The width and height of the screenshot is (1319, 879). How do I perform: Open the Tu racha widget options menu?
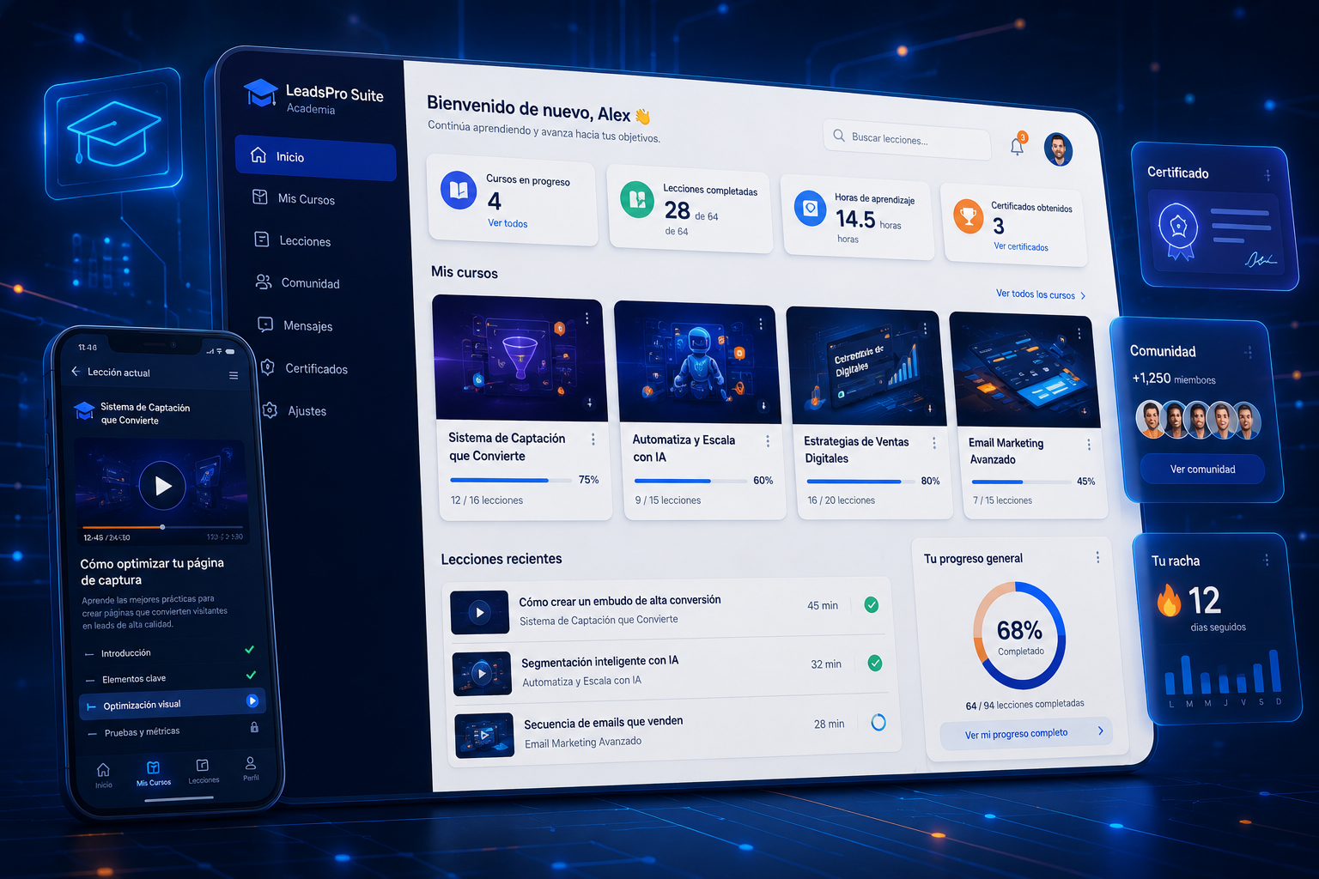(1267, 560)
